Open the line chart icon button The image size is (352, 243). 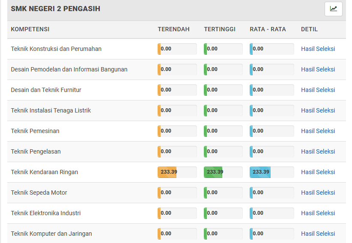click(333, 9)
